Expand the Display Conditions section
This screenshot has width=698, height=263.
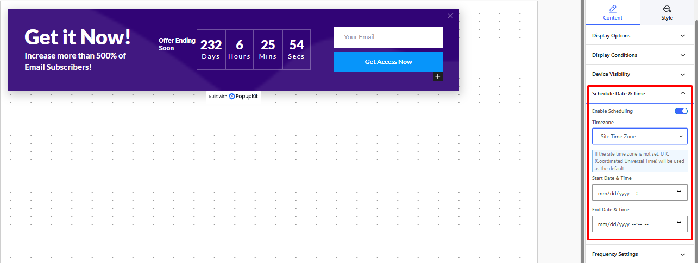click(x=639, y=55)
